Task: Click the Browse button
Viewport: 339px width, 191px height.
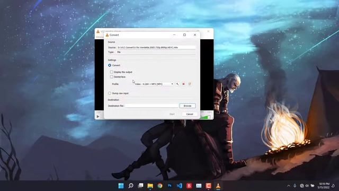Action: tap(188, 106)
